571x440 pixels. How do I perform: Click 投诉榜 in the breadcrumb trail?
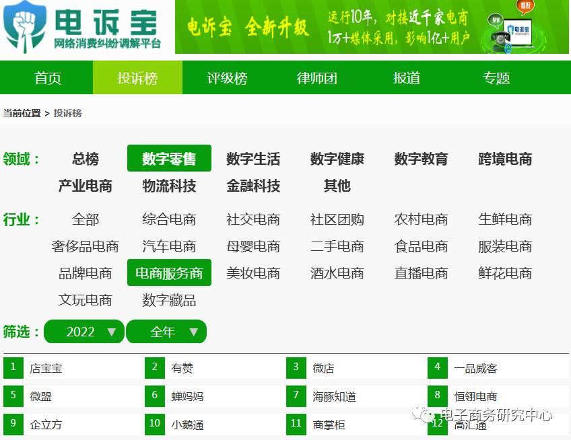coord(67,112)
